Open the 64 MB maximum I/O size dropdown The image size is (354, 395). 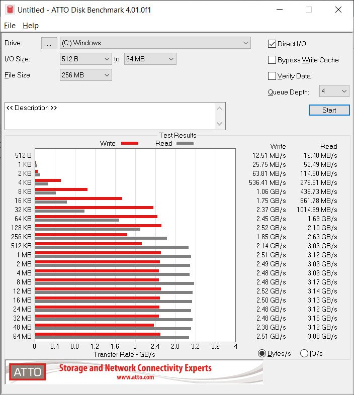point(150,59)
